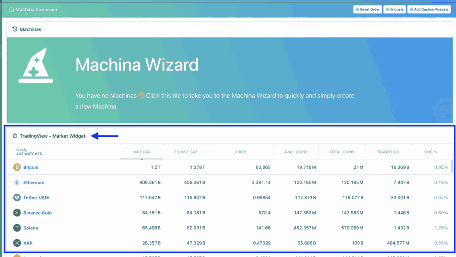Click the market widget vertical scrollbar

coord(452,166)
